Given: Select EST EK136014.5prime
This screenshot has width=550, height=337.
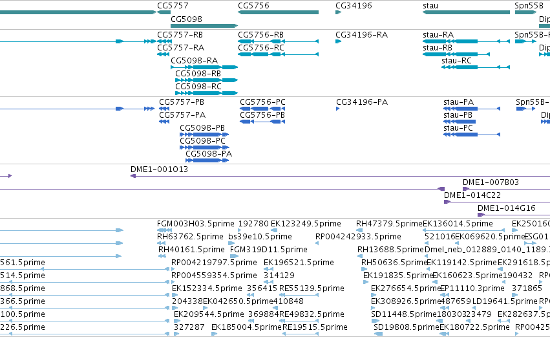Looking at the screenshot, I should coord(458,224).
